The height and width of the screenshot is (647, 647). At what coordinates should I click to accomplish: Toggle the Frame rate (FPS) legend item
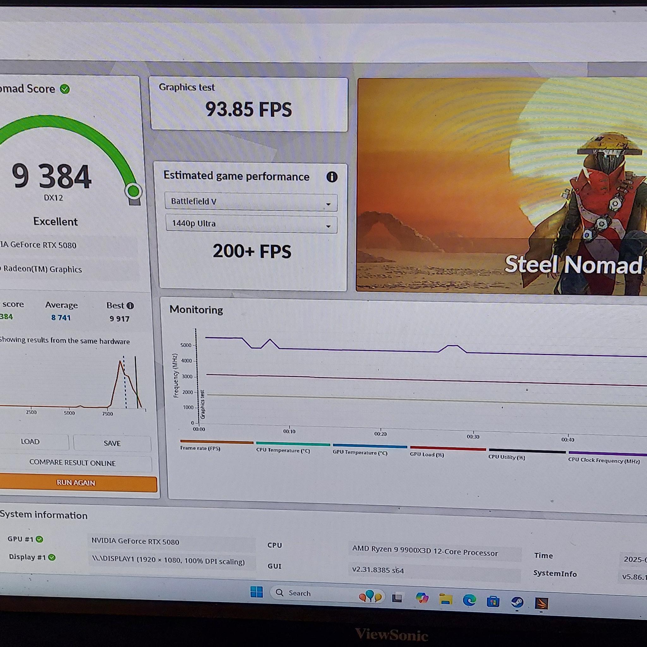[216, 445]
